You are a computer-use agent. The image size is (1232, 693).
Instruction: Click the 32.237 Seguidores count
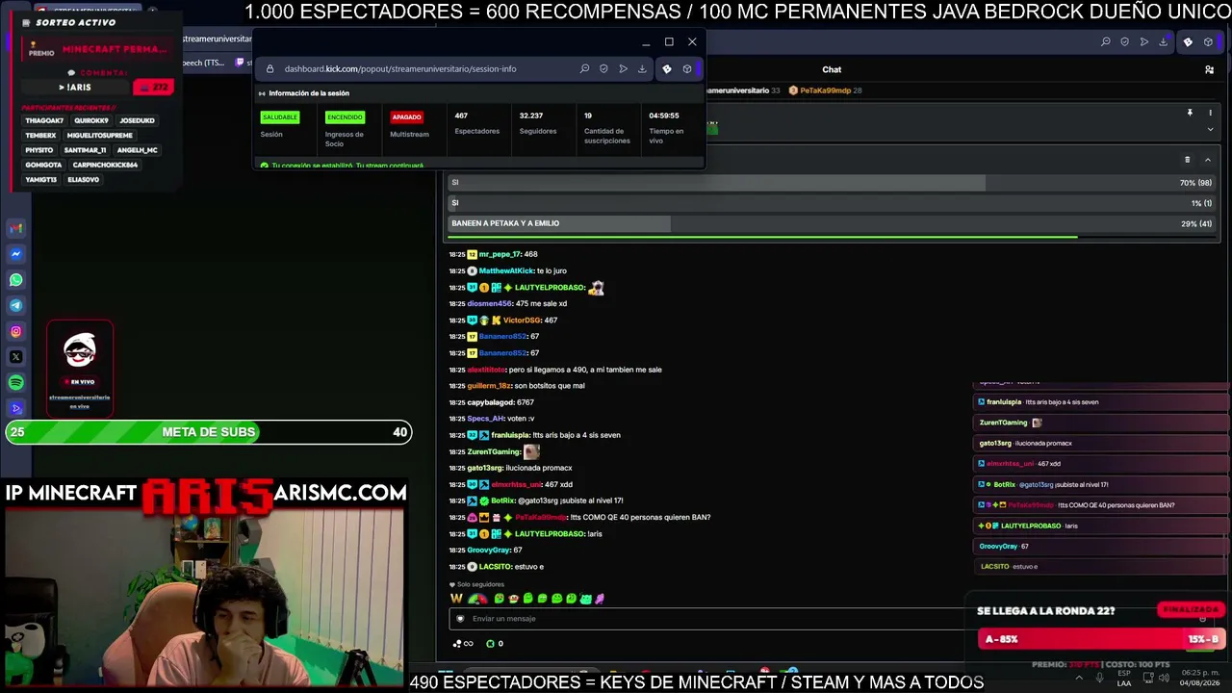tap(531, 115)
